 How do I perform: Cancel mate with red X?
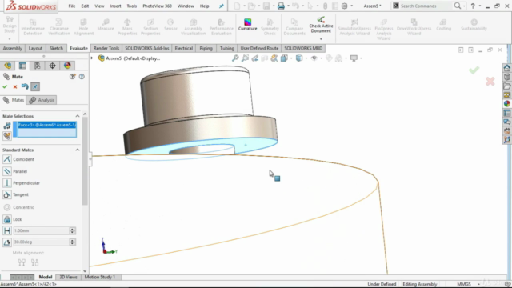point(15,86)
